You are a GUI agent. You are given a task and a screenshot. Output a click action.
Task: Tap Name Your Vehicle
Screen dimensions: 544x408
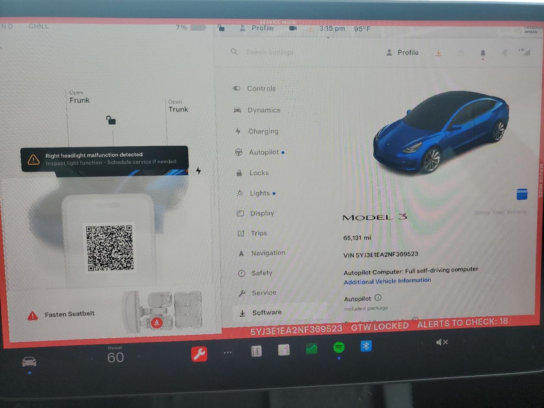pos(500,212)
